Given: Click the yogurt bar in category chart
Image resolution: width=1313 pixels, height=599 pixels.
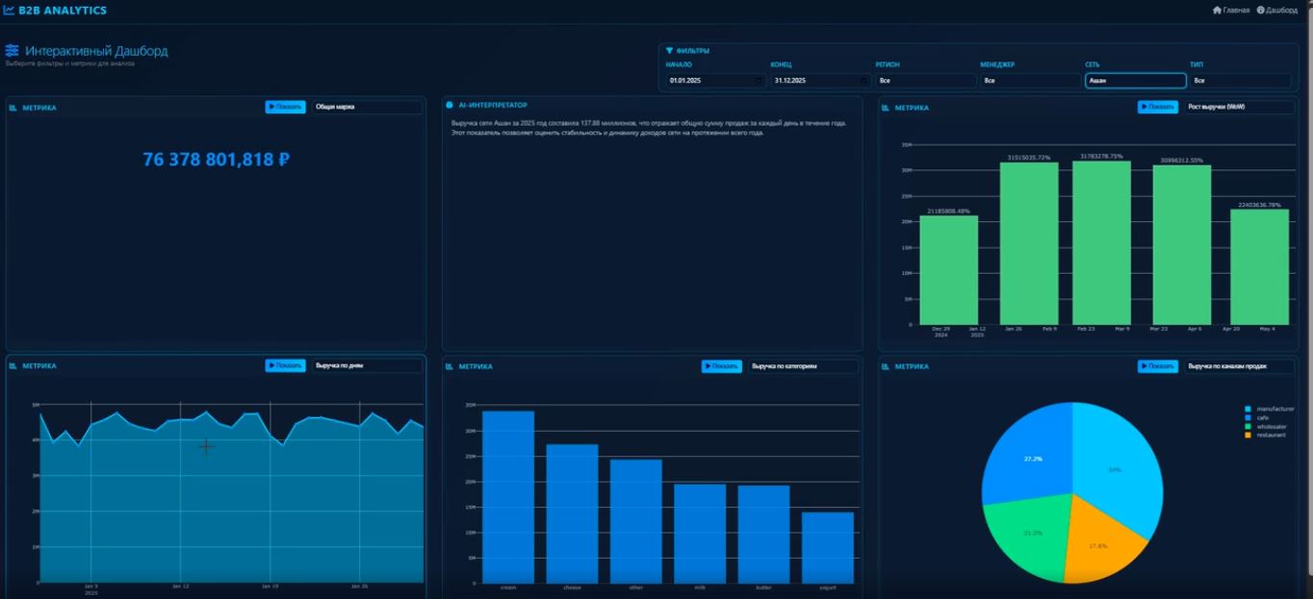Looking at the screenshot, I should pyautogui.click(x=828, y=548).
